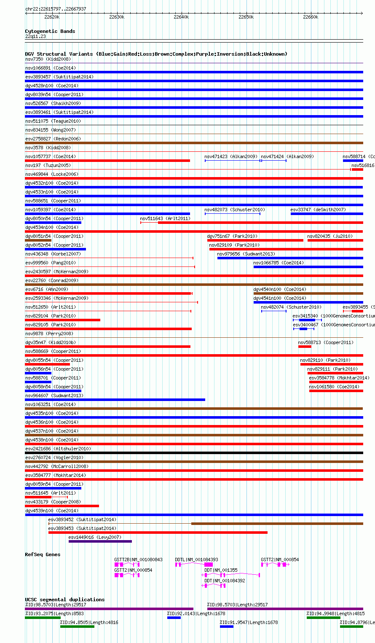
Task: Select %ID:93.2075|Length:8583 duplication
Action: click(x=54, y=613)
